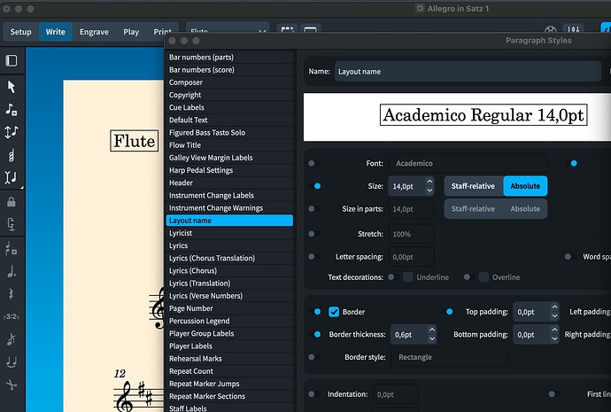611x412 pixels.
Task: Select the rest input tool
Action: point(12,293)
